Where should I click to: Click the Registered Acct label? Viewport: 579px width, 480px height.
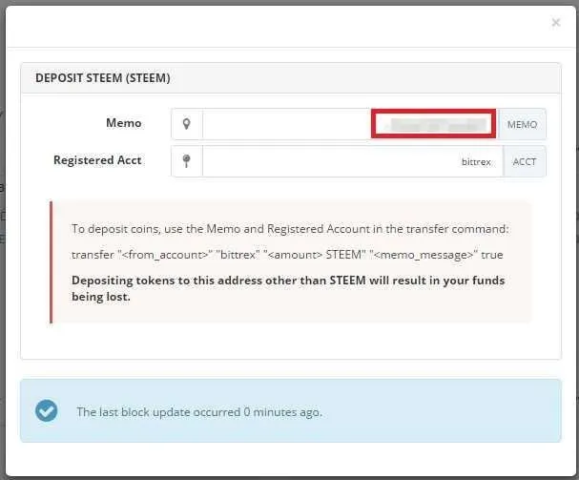[x=97, y=160]
